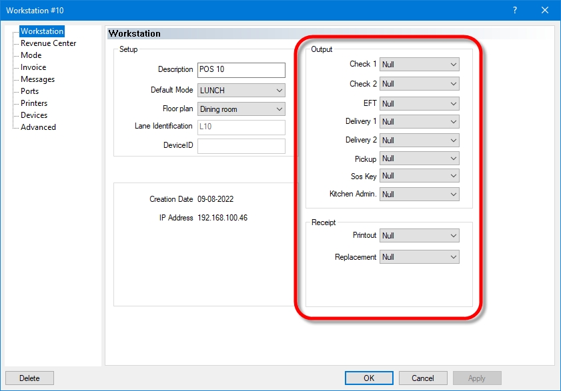Click into the Description text field
Image resolution: width=561 pixels, height=391 pixels.
point(241,70)
